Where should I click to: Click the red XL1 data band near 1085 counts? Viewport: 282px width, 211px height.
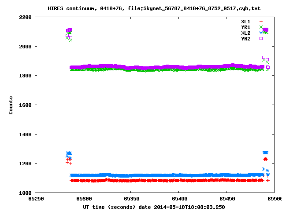167,181
